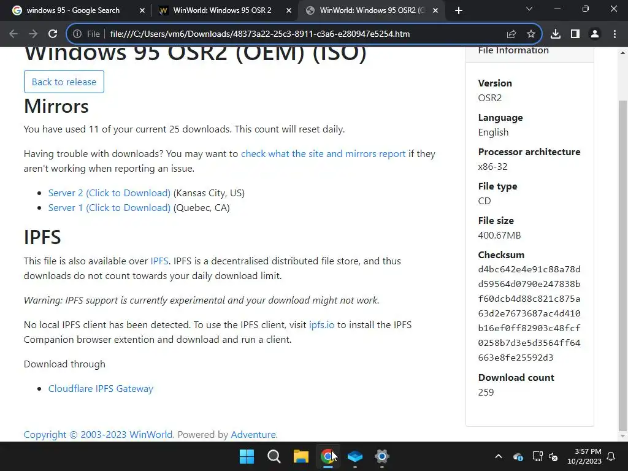Viewport: 628px width, 471px height.
Task: Open check what the site and mirrors report link
Action: (323, 154)
